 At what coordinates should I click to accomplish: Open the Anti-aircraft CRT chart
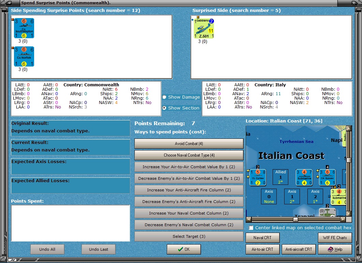(299, 249)
